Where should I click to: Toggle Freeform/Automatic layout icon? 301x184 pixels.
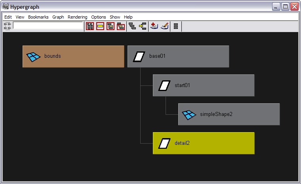(x=175, y=26)
